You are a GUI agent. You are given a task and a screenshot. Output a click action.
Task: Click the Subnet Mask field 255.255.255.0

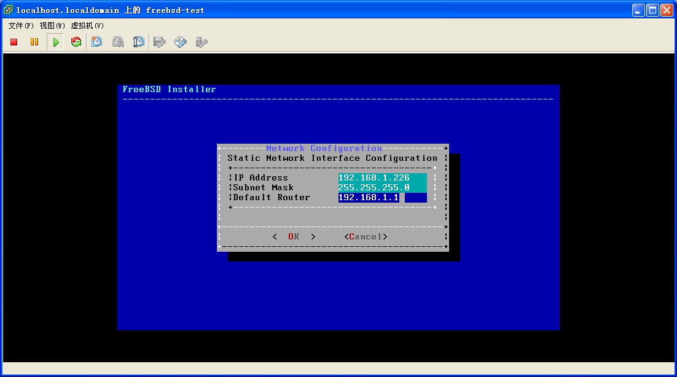(x=382, y=188)
